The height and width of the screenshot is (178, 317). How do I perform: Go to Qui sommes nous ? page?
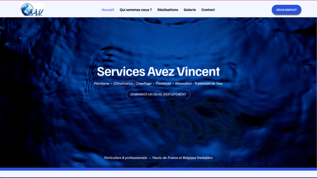tap(136, 10)
